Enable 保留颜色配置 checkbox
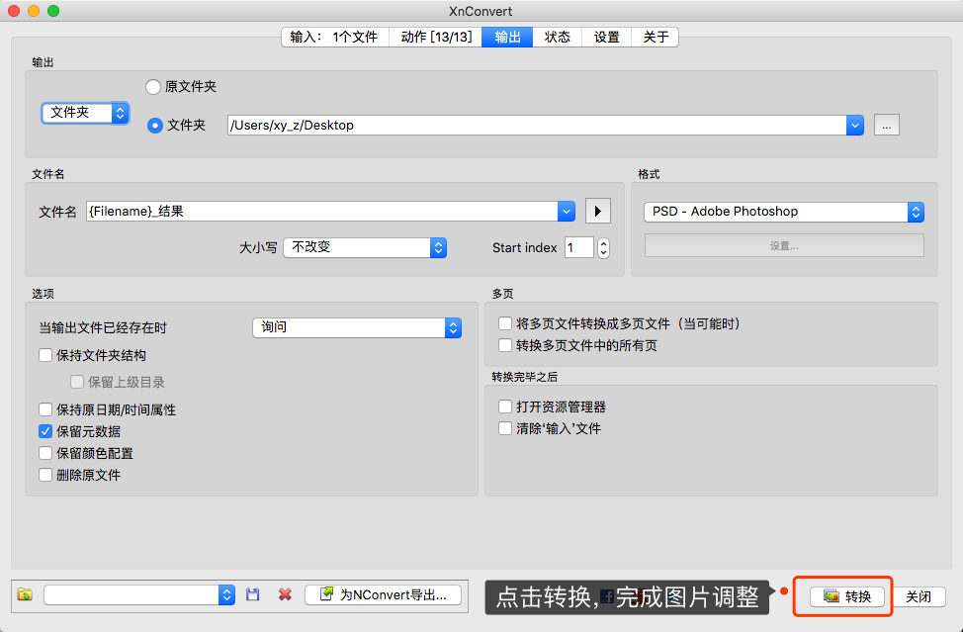 [x=45, y=453]
